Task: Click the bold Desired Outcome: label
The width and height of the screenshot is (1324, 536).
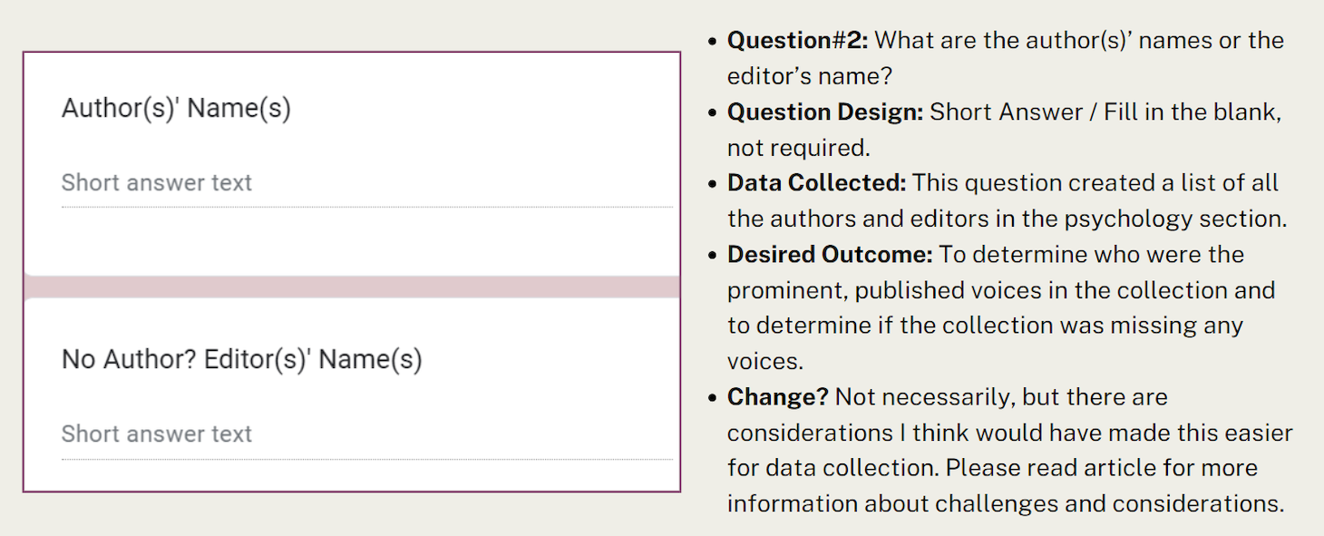Action: [x=829, y=255]
